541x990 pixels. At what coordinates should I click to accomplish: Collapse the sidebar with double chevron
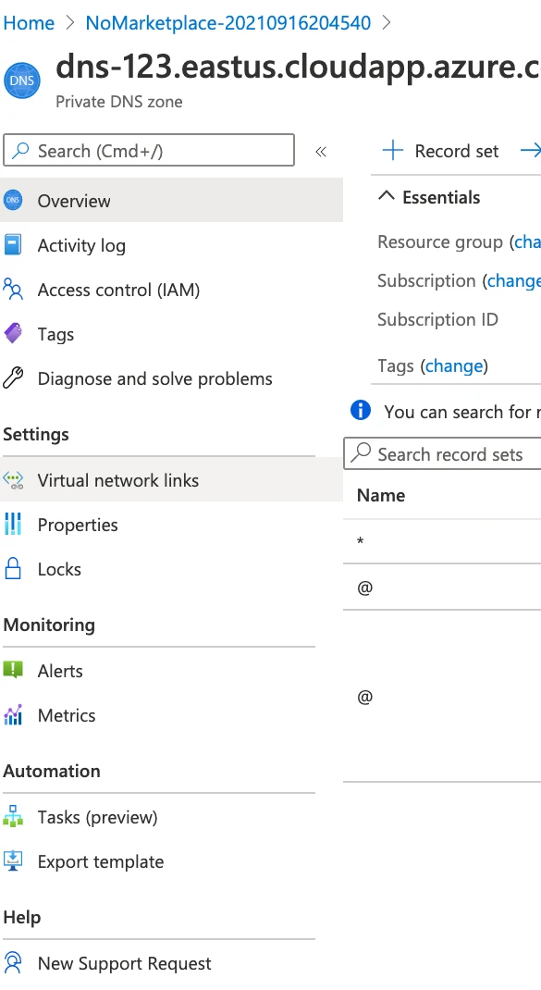[321, 152]
